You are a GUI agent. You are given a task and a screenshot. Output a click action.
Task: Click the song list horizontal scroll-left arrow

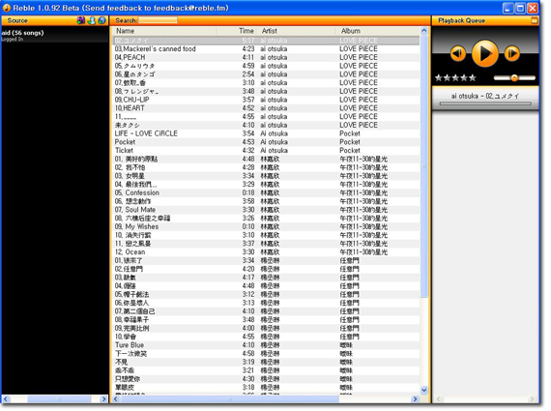tap(116, 399)
